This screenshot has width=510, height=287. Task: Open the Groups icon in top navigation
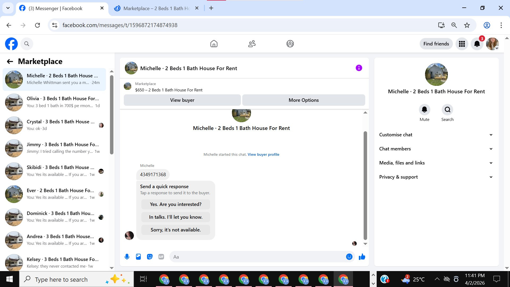(x=290, y=44)
